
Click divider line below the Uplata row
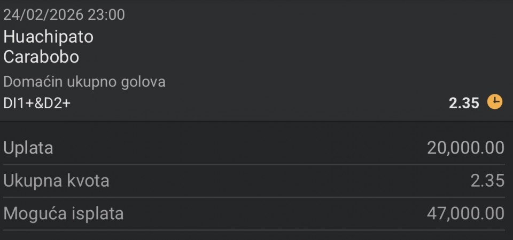point(256,164)
